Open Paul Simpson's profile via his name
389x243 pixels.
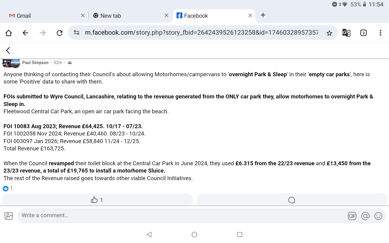(35, 63)
